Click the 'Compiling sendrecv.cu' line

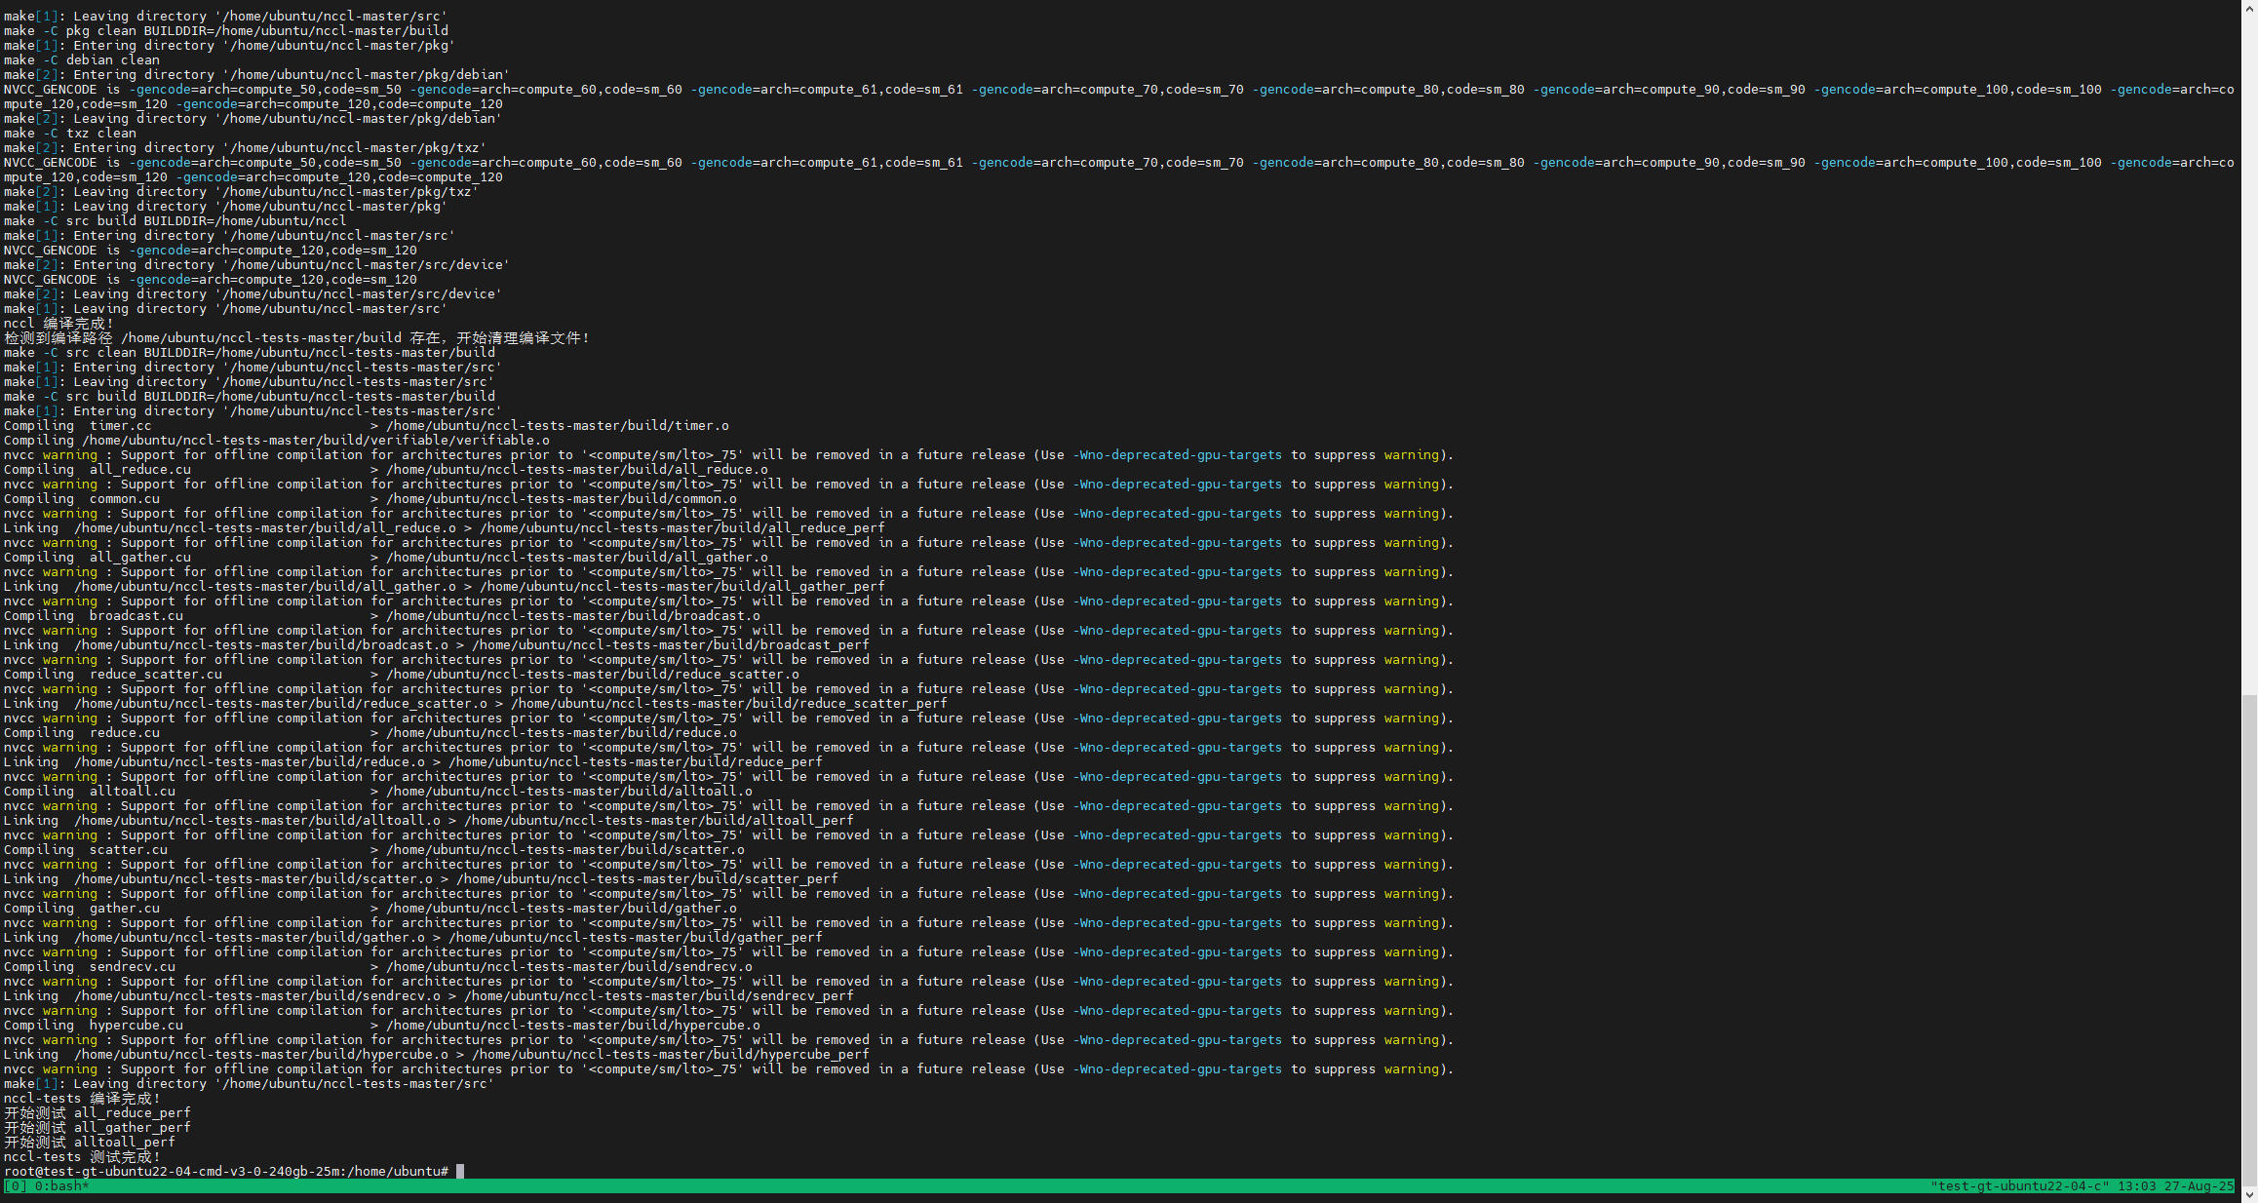[378, 967]
